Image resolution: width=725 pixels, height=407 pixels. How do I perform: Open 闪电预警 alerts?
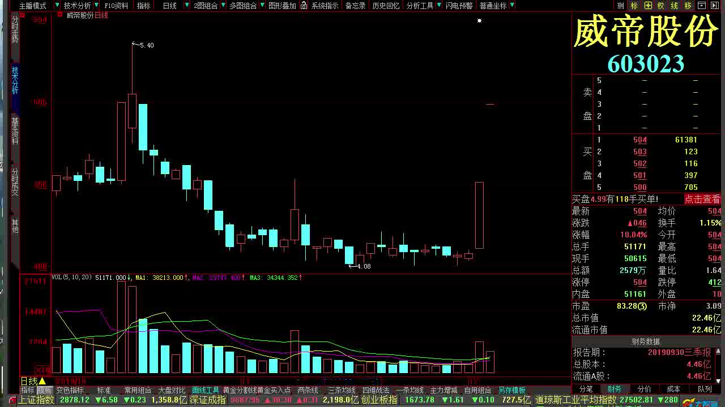459,5
